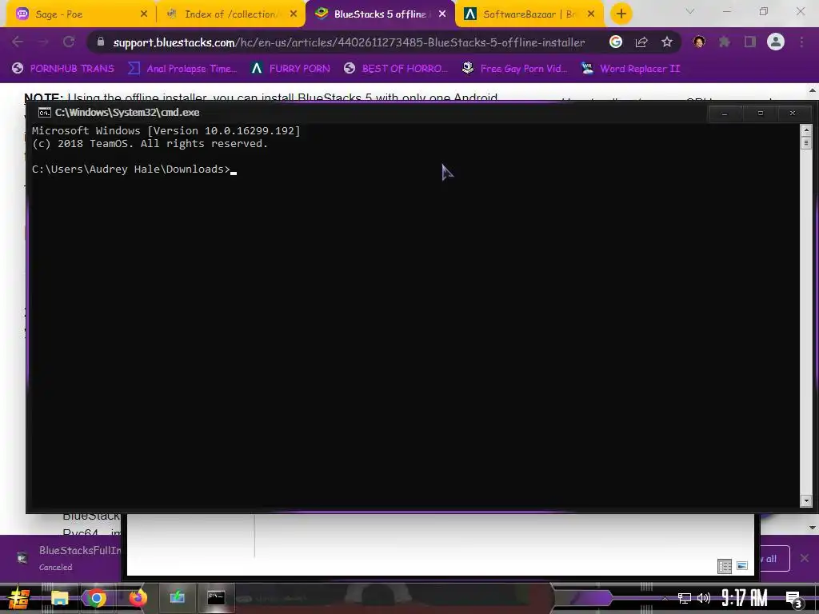Bookmark this page with the star icon
This screenshot has width=819, height=614.
point(667,42)
